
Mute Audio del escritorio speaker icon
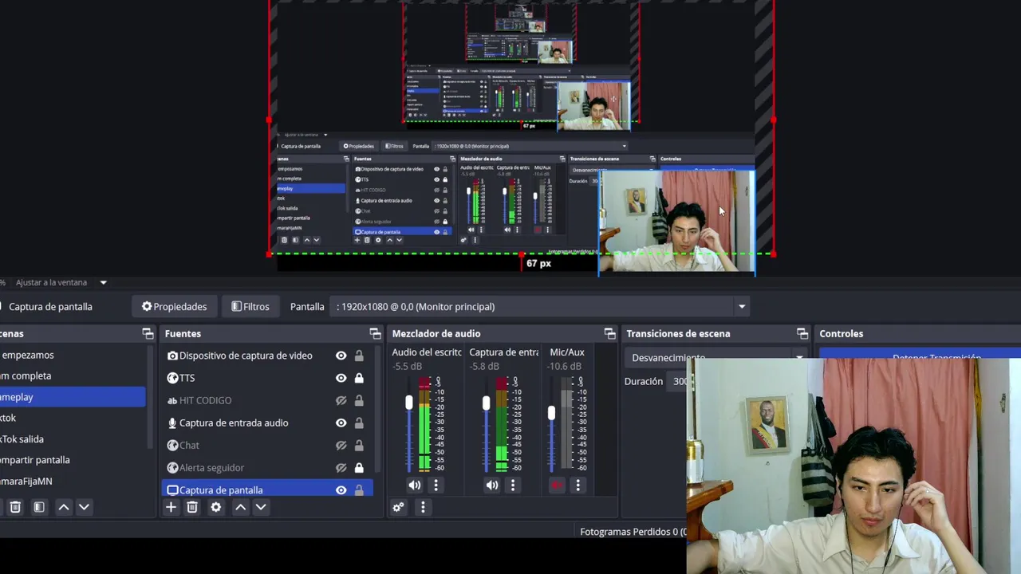(414, 485)
